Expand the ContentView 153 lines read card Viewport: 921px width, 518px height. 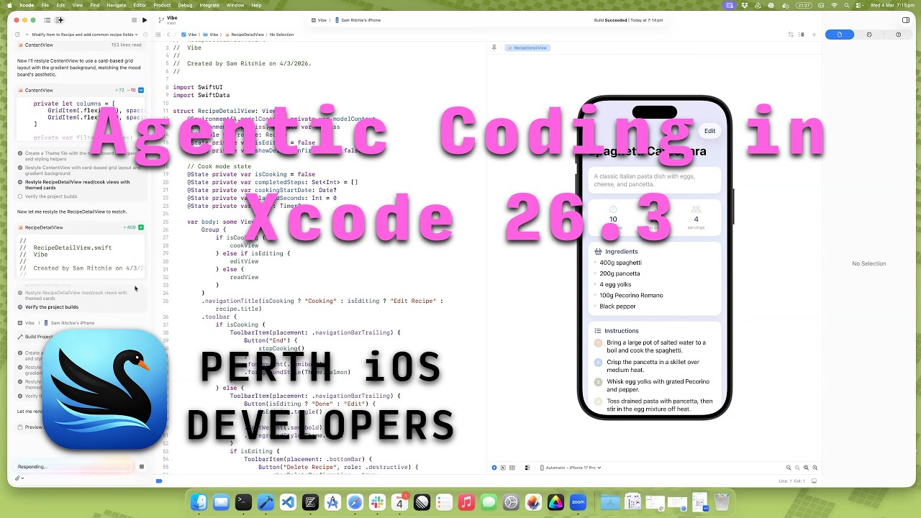[x=81, y=45]
